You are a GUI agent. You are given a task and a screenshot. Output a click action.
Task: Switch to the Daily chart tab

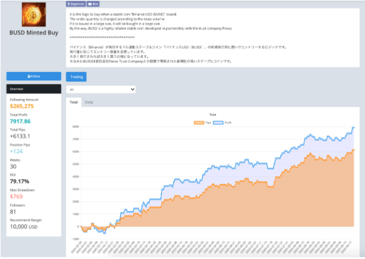[89, 102]
